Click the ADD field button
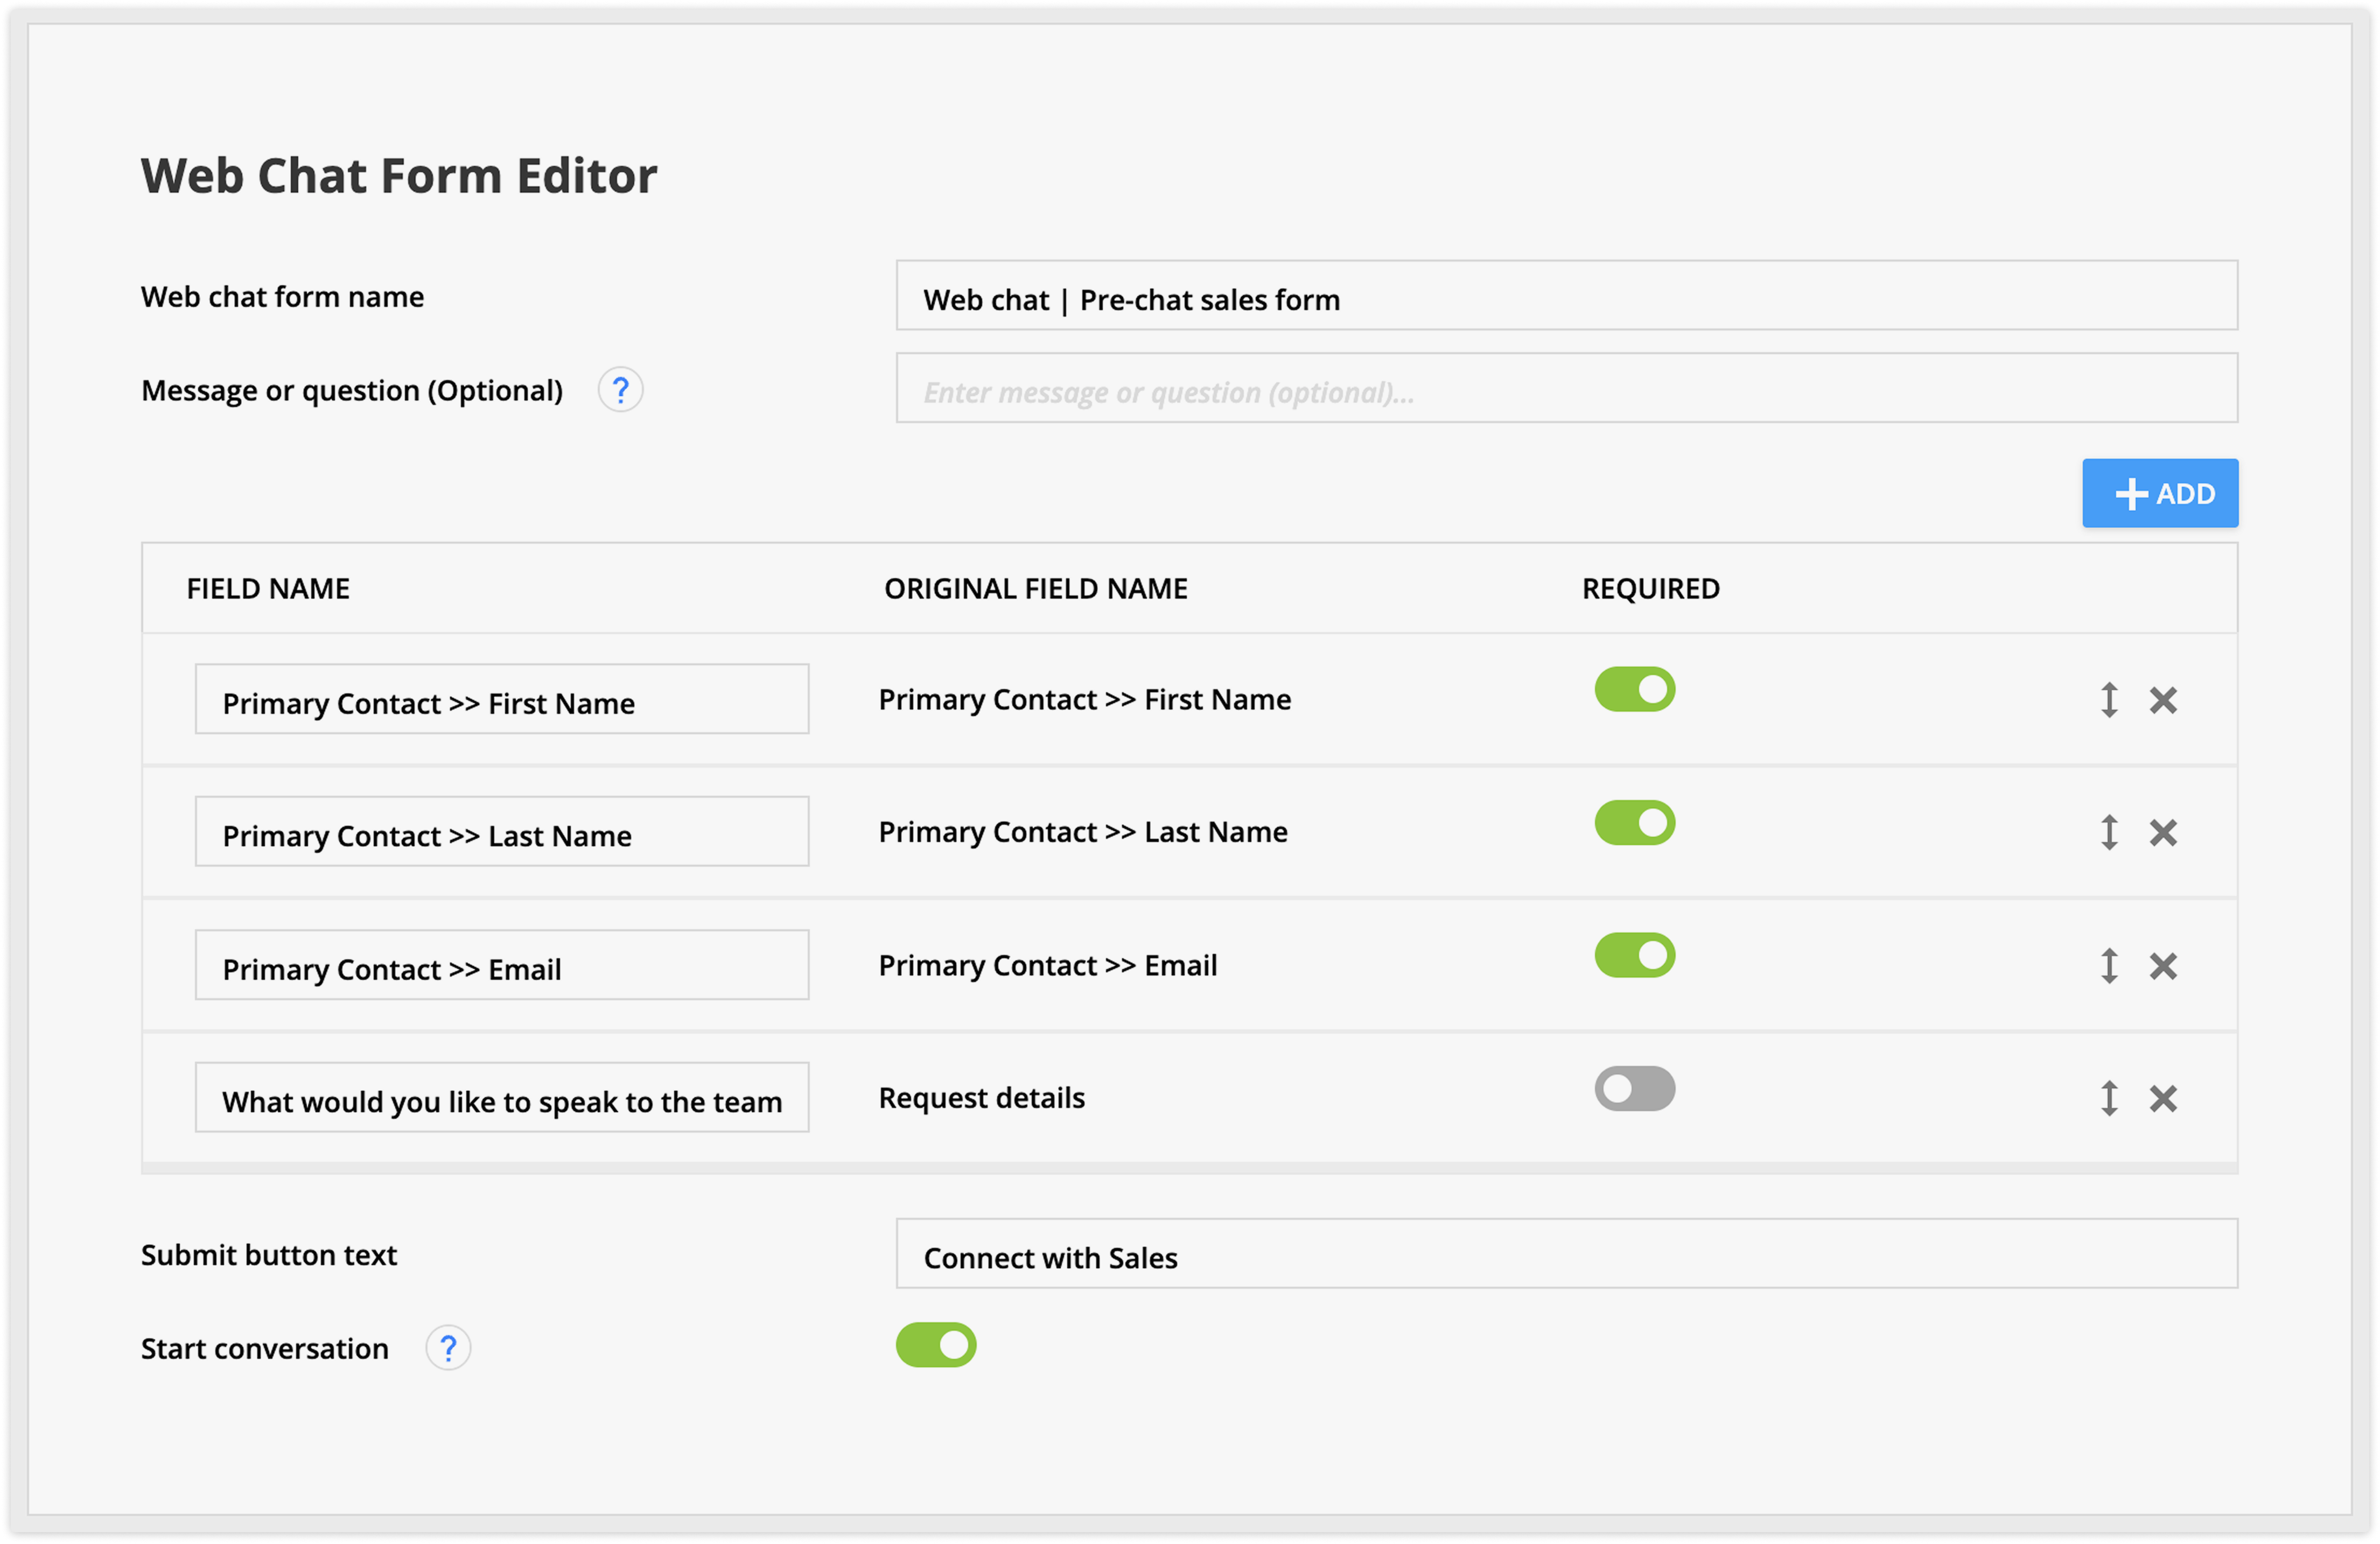The width and height of the screenshot is (2380, 1544). (2160, 493)
